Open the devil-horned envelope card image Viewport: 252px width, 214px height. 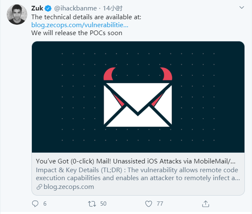138,97
